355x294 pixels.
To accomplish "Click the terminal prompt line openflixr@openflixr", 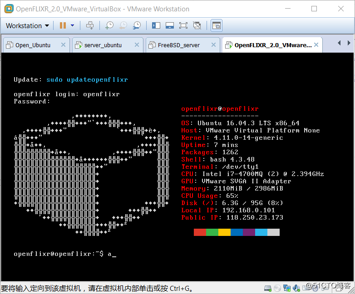I will pos(65,254).
